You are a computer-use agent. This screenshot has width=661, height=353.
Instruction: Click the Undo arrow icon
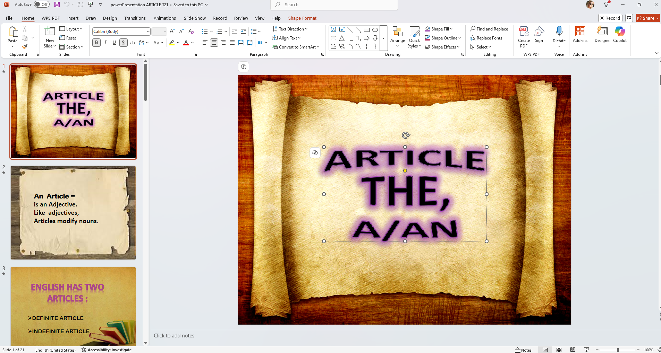[x=67, y=5]
